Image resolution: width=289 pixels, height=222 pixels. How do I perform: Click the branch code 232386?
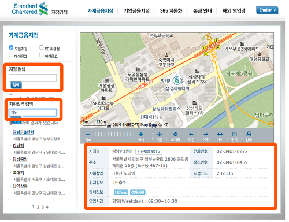point(225,173)
